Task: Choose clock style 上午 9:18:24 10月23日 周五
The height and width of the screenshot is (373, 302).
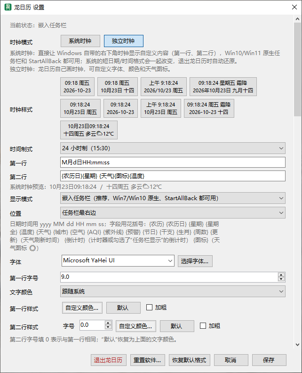Action: [x=160, y=108]
